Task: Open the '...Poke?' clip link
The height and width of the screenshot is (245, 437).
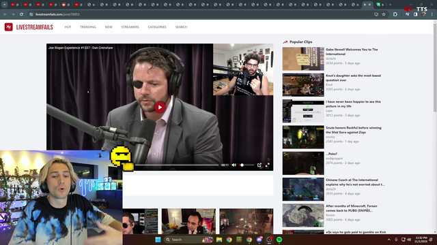Action: tap(331, 154)
